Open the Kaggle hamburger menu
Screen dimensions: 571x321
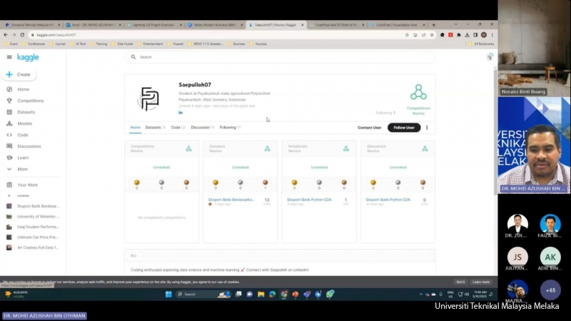point(9,57)
